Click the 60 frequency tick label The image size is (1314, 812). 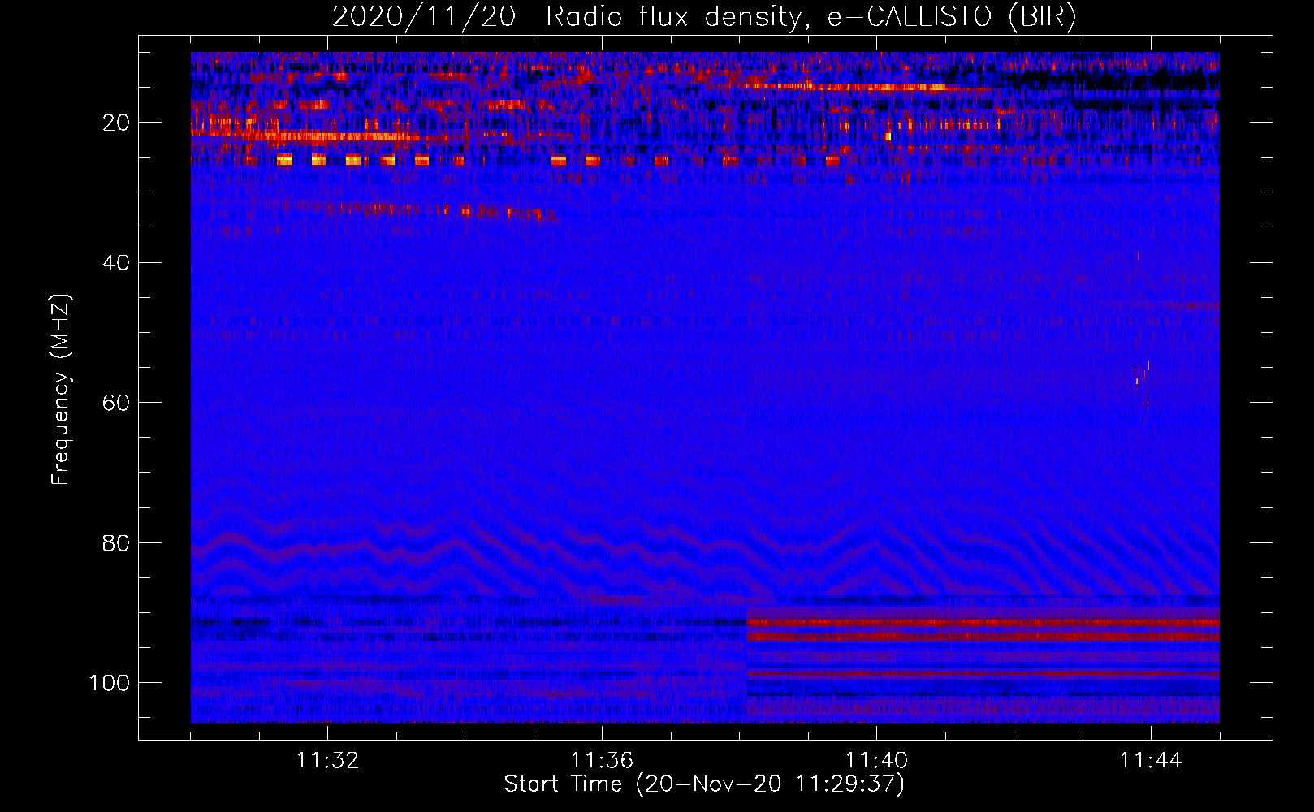click(116, 403)
